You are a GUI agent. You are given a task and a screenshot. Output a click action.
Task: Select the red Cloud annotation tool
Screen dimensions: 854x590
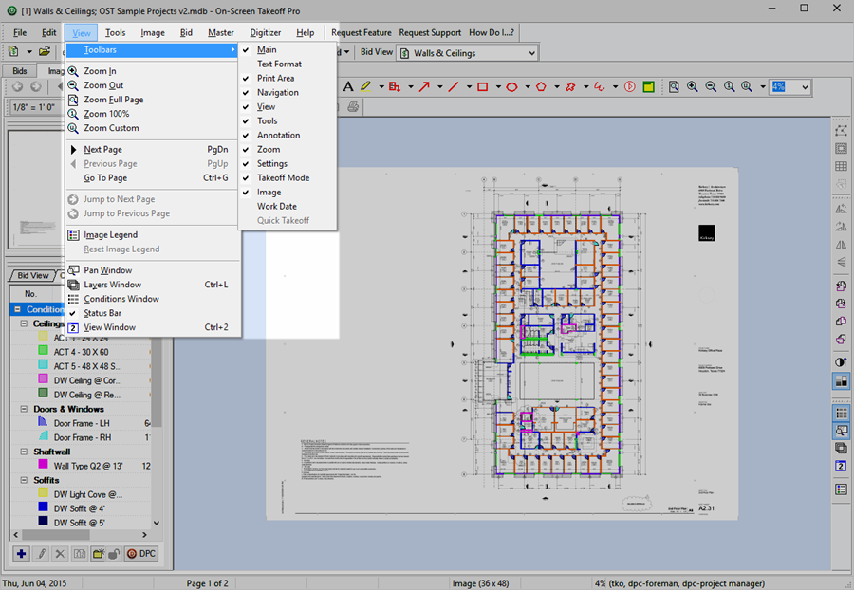coord(570,86)
